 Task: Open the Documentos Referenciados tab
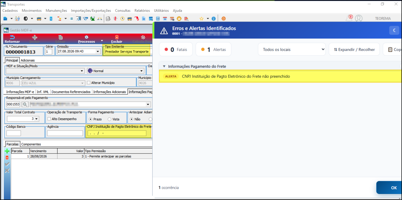[x=71, y=92]
